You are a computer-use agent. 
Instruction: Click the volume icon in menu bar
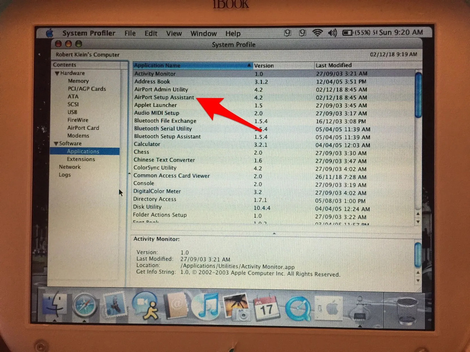(332, 33)
